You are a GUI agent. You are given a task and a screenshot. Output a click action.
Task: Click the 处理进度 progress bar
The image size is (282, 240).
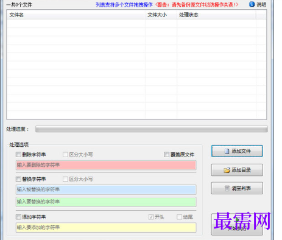click(152, 129)
